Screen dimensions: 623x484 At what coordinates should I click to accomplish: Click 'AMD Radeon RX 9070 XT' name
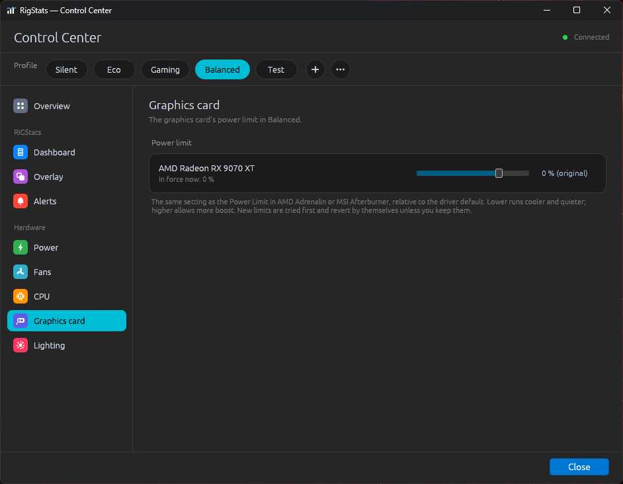tap(206, 168)
